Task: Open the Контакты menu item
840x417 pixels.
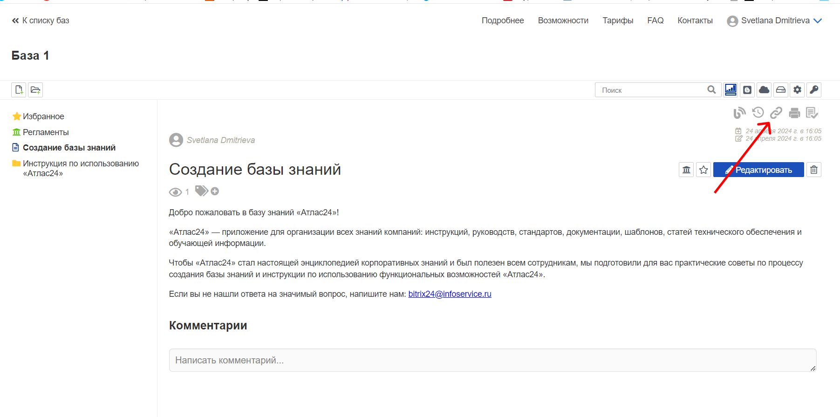Action: point(695,21)
